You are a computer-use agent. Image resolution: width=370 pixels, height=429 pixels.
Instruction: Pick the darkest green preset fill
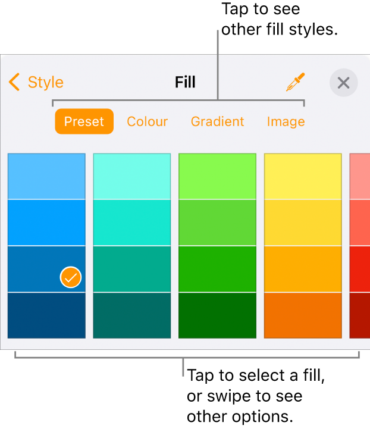pyautogui.click(x=217, y=315)
